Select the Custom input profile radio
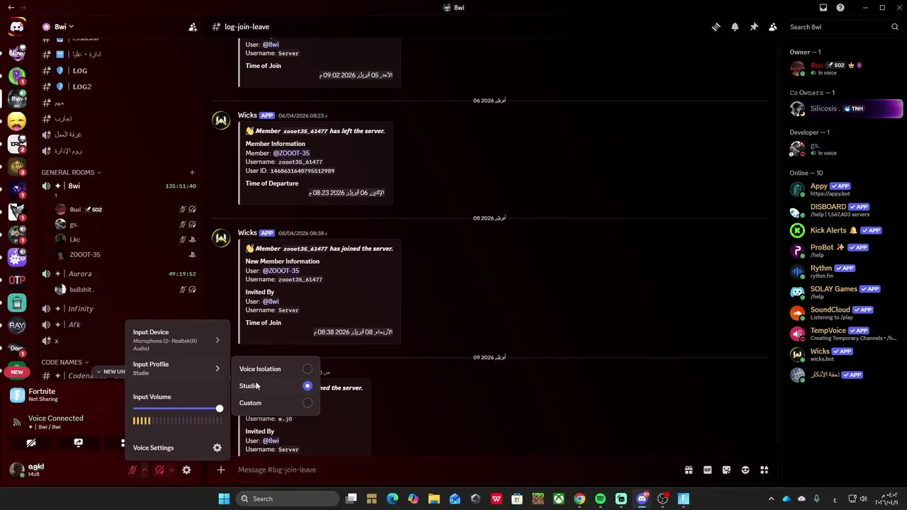 coord(307,403)
